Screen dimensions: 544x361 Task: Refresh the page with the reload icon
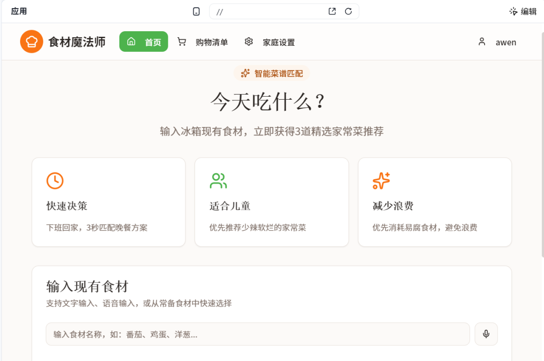349,11
